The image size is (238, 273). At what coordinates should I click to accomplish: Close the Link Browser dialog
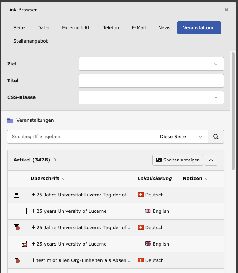(227, 10)
